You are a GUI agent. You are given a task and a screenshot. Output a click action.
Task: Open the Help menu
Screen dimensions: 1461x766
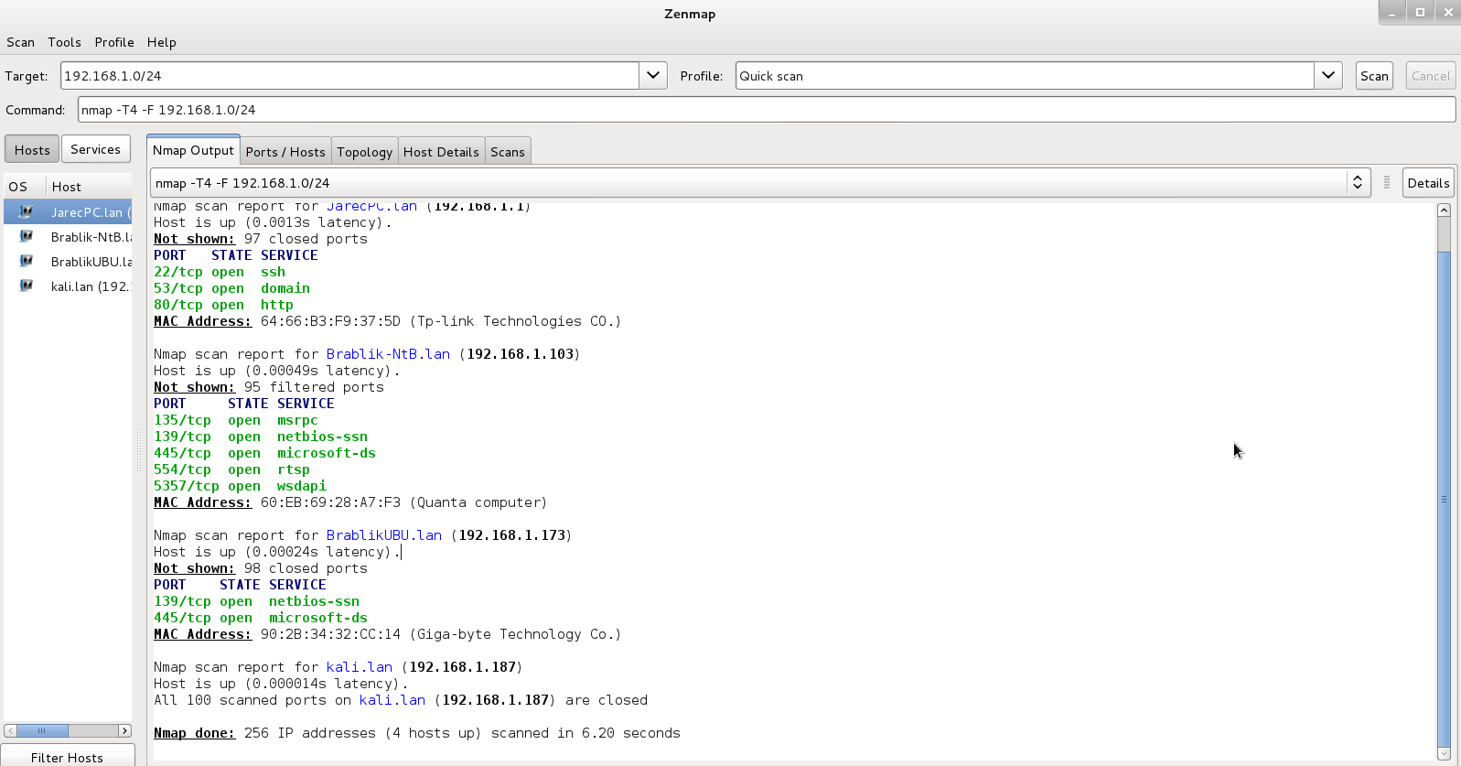(x=162, y=42)
